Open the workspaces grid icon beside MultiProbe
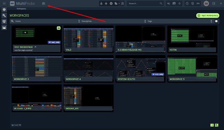This screenshot has height=130, width=224. (x=44, y=3)
